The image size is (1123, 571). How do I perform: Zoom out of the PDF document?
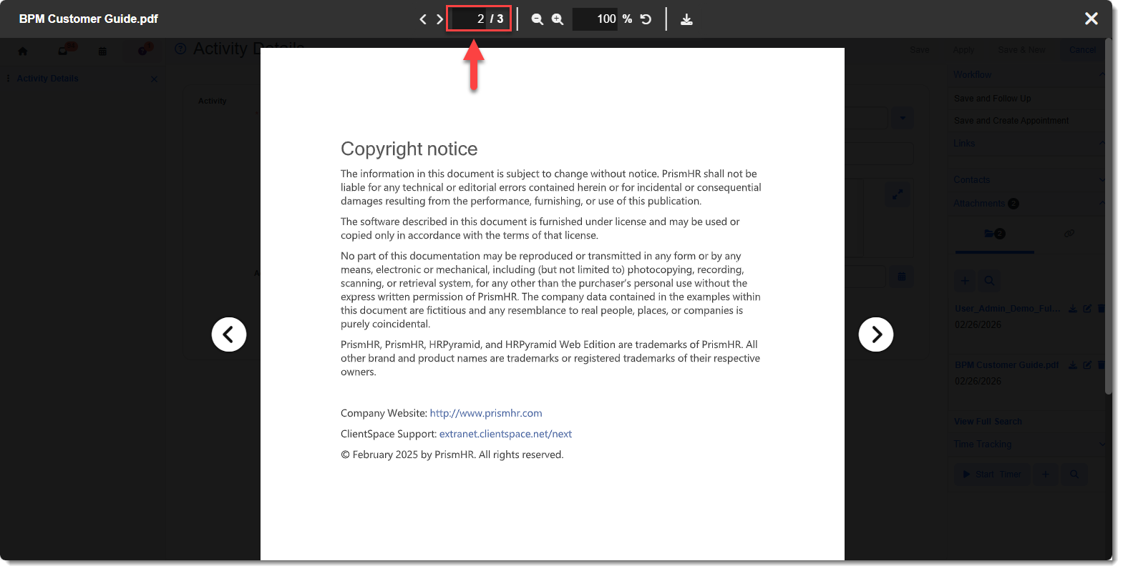point(537,19)
